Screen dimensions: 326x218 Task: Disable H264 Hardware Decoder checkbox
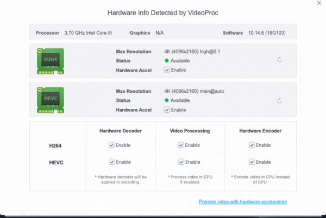[111, 145]
